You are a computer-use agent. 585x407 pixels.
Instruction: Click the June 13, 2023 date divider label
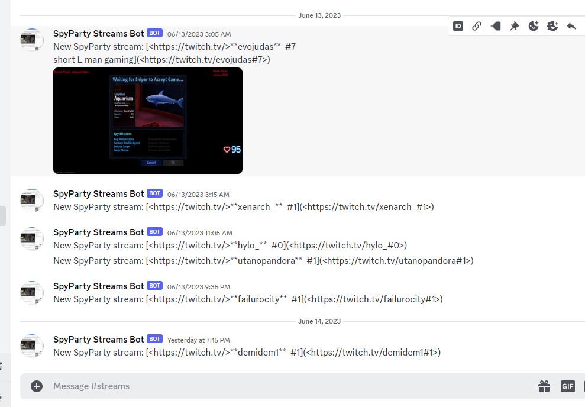[x=319, y=15]
